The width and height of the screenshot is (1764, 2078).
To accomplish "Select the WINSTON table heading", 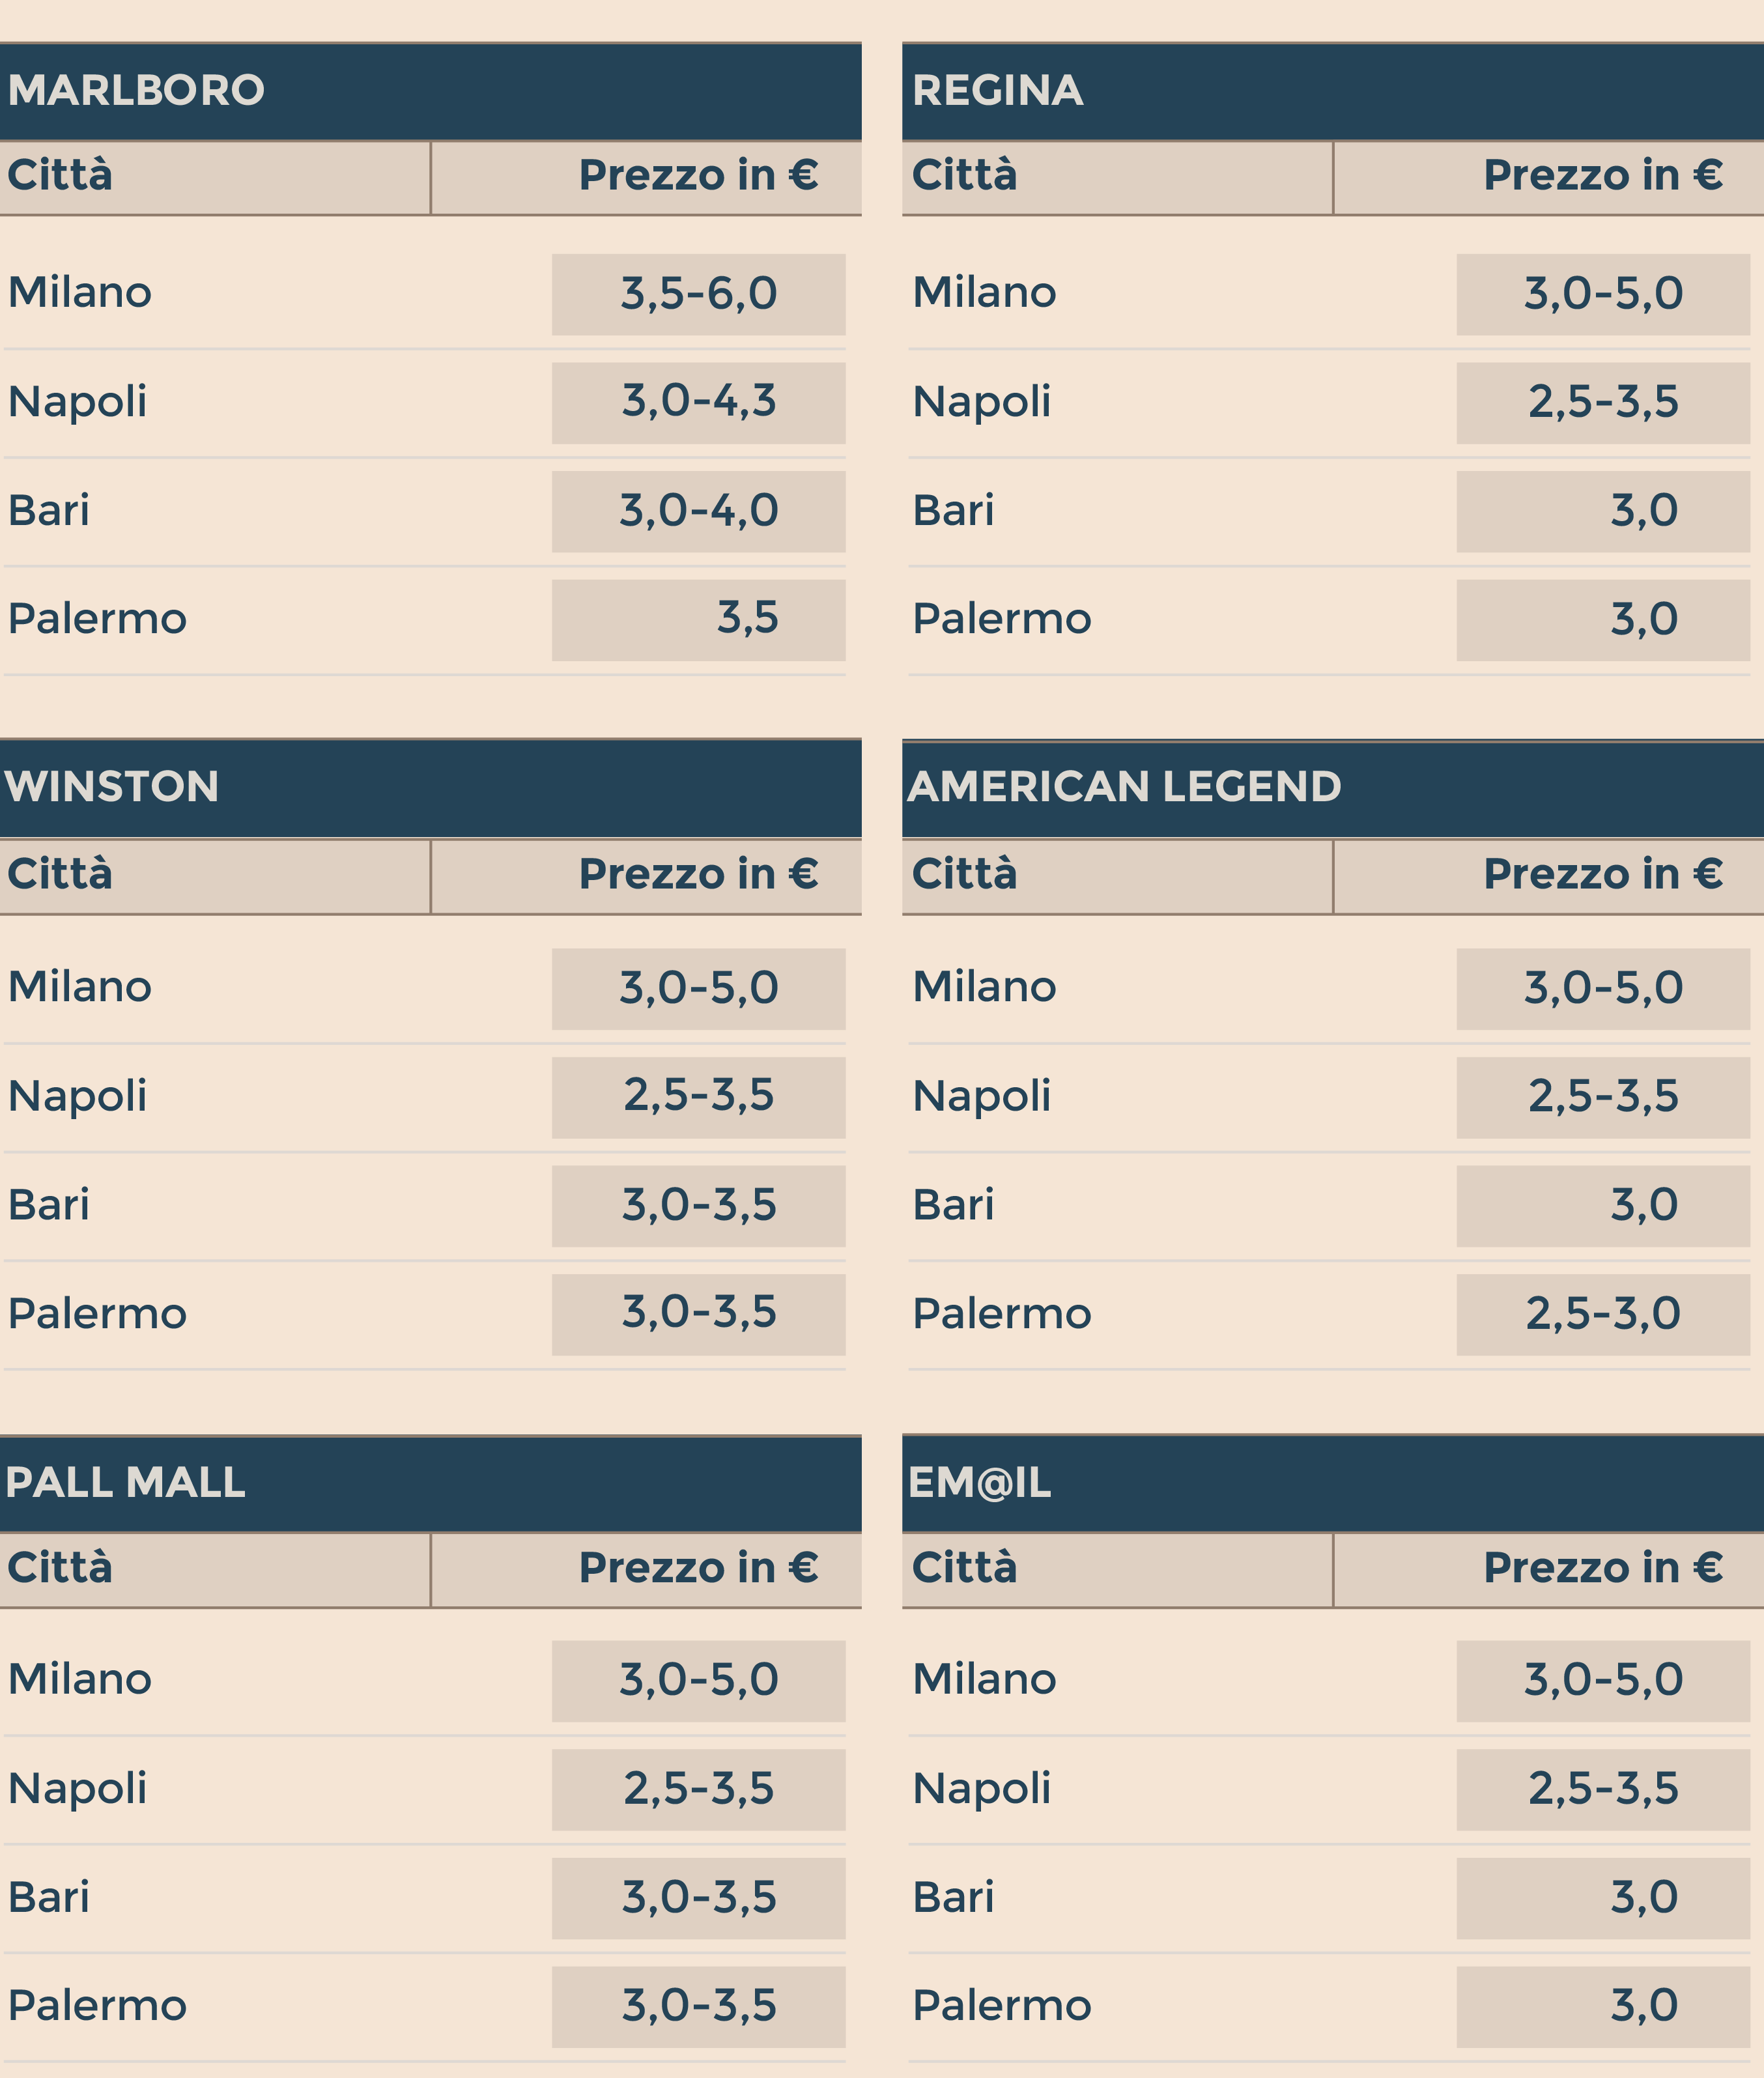I will coord(111,786).
